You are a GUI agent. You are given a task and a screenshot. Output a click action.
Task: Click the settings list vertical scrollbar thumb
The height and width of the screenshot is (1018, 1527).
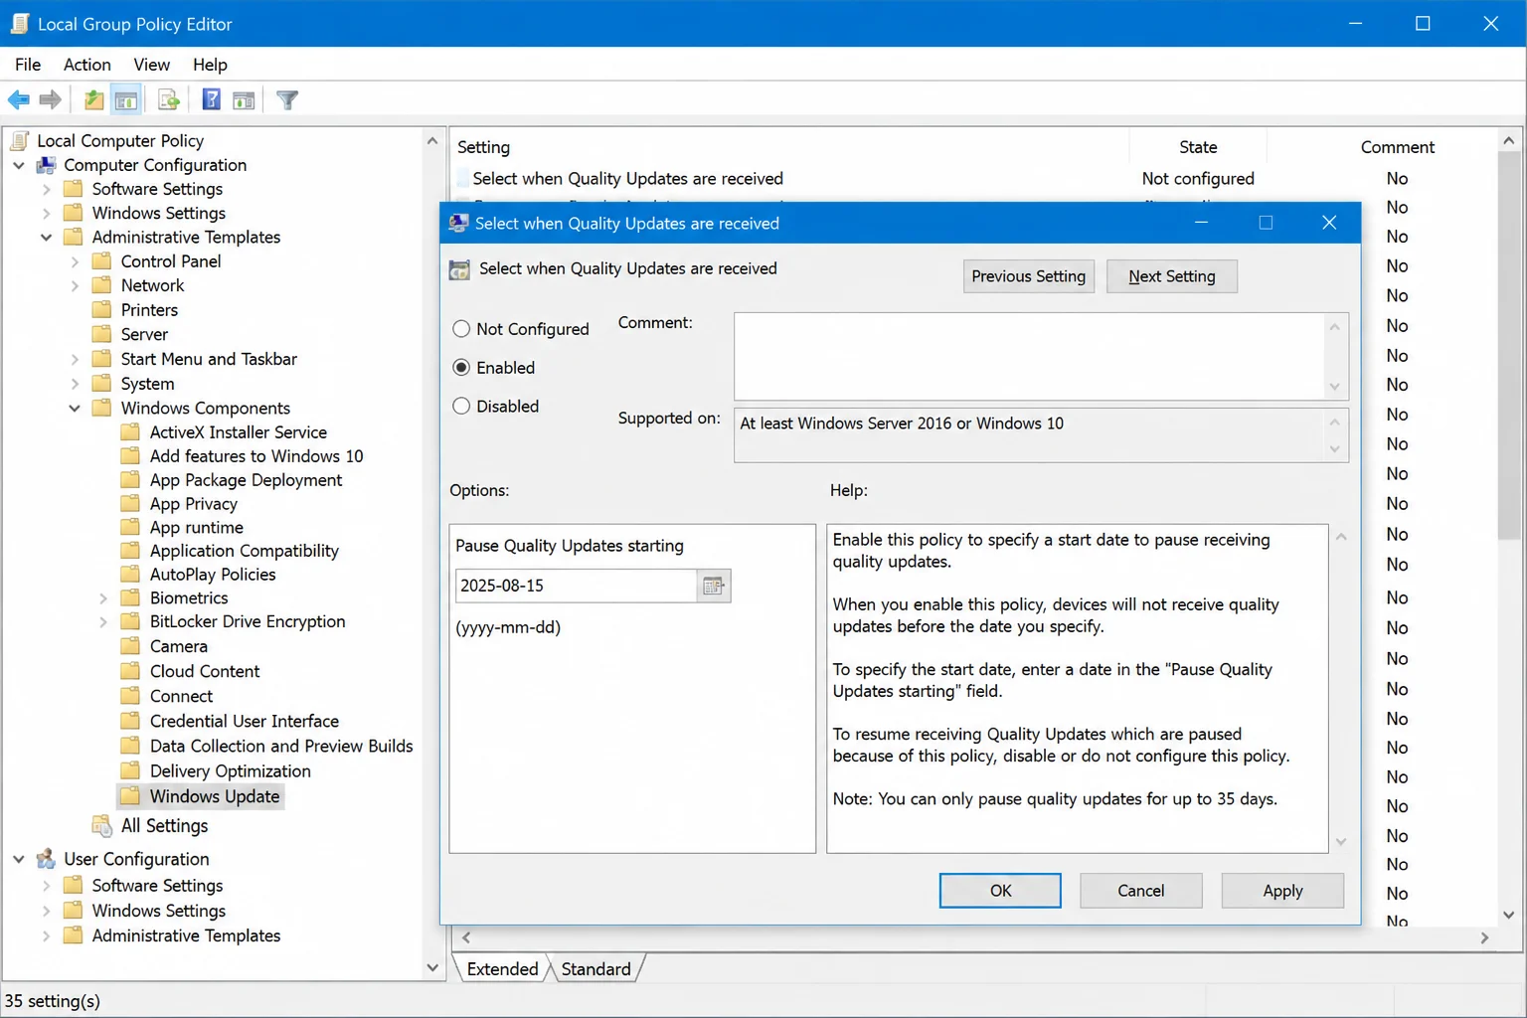coord(1509,347)
